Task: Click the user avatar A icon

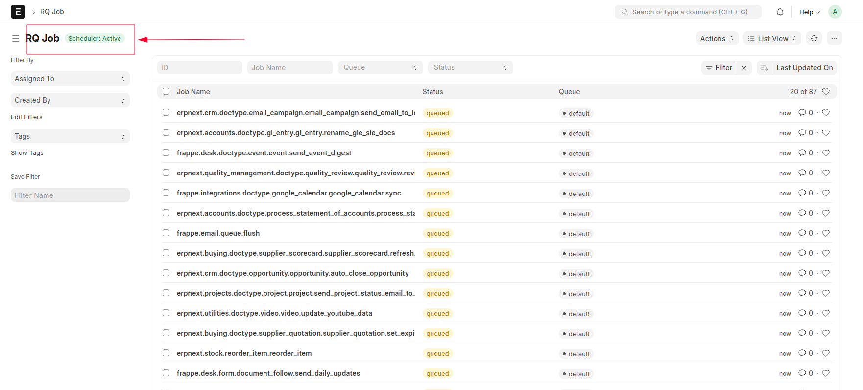Action: click(835, 12)
